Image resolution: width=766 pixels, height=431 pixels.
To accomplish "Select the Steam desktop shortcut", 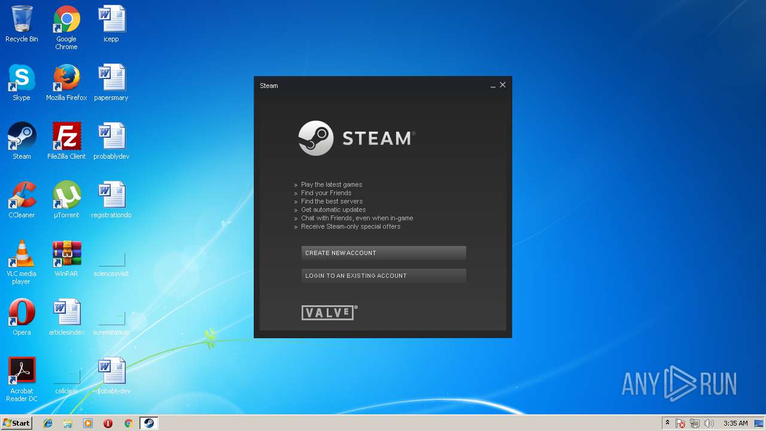I will [x=22, y=141].
